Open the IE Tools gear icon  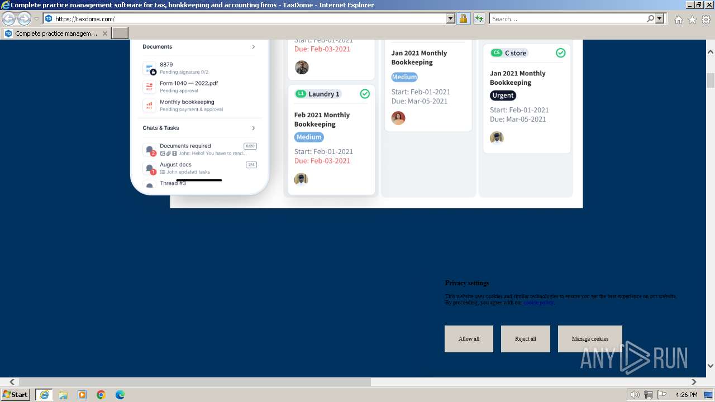coord(706,20)
